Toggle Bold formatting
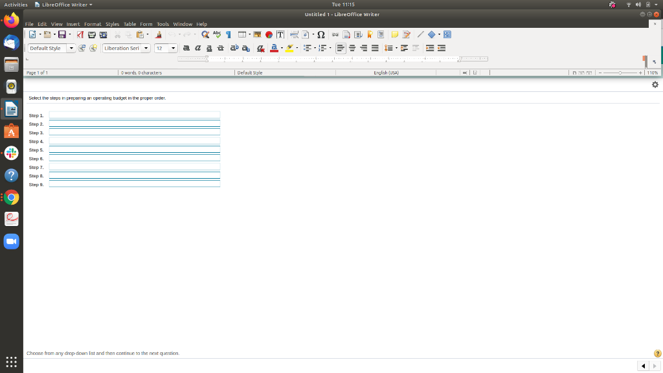 [186, 48]
